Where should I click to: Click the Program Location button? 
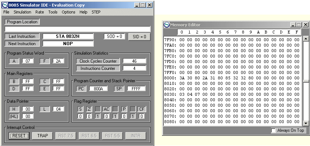click(x=22, y=22)
